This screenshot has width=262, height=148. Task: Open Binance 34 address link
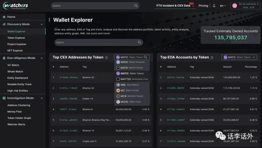coord(69,88)
